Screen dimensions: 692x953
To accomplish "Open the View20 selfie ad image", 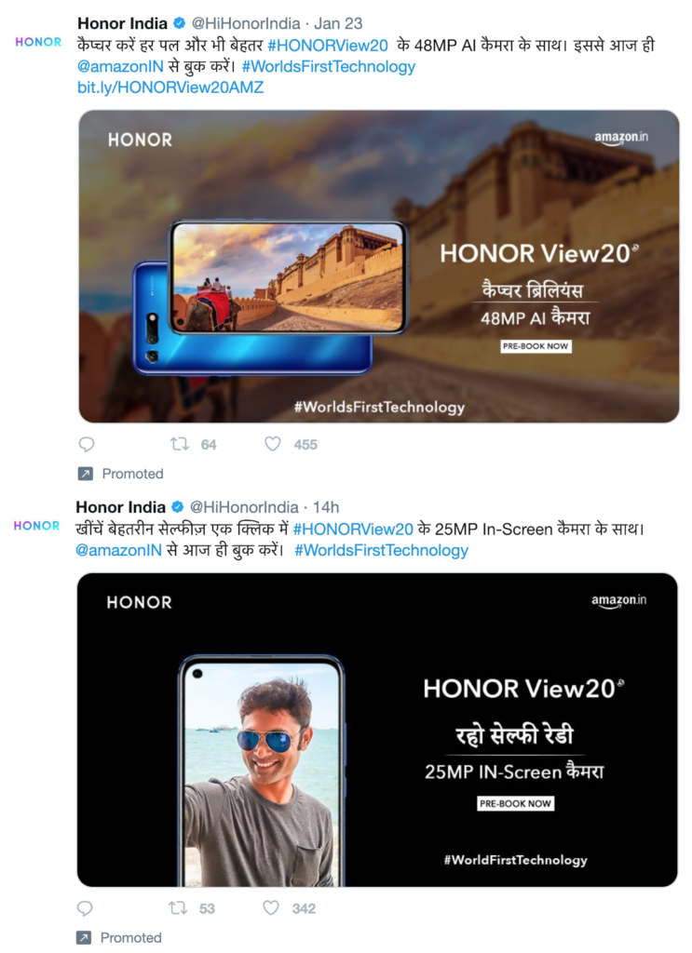I will click(377, 730).
